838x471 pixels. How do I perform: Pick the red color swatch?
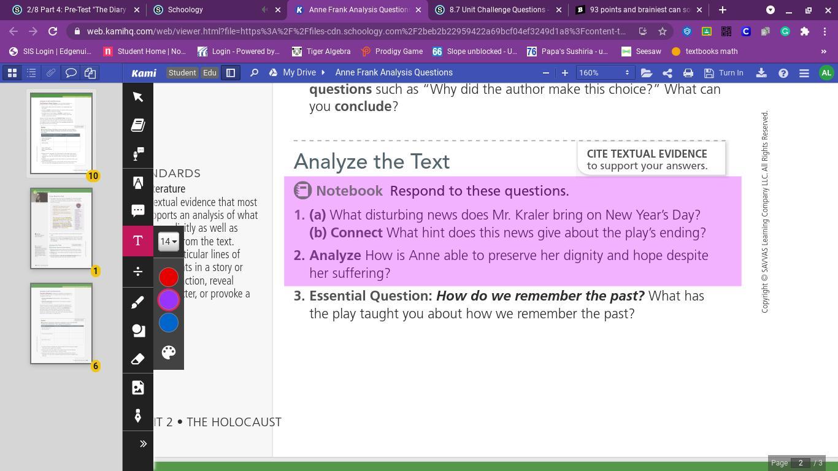click(169, 277)
